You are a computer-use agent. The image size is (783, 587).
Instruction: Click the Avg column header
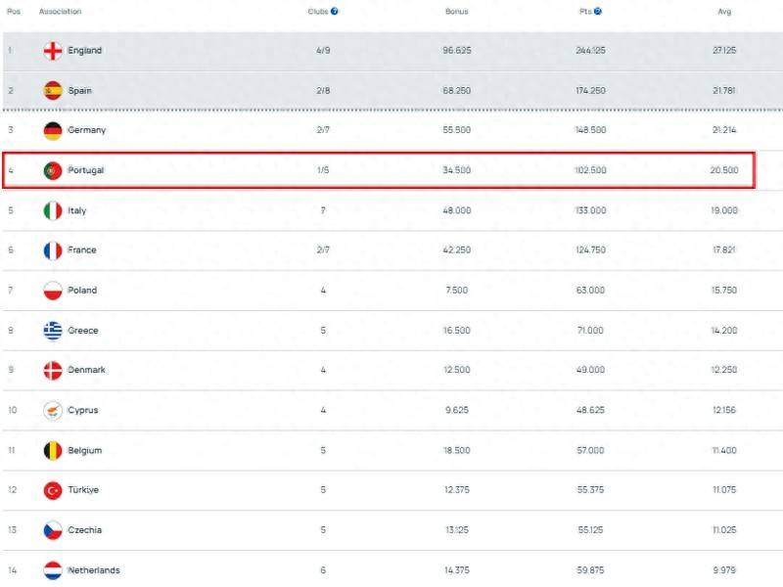click(x=724, y=11)
